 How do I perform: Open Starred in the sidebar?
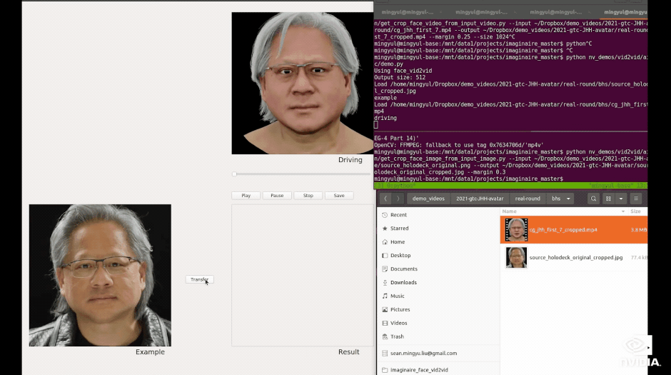[x=399, y=229]
